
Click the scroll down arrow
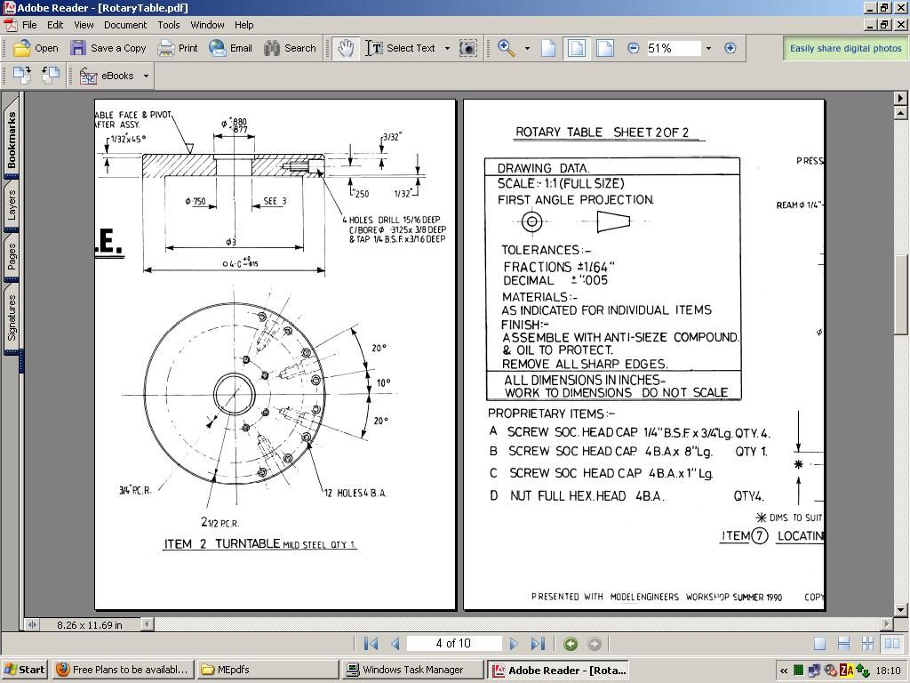pos(900,610)
